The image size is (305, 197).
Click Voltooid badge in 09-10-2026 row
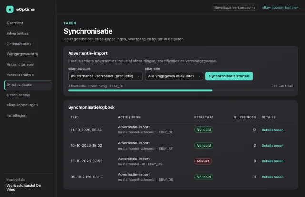204,177
